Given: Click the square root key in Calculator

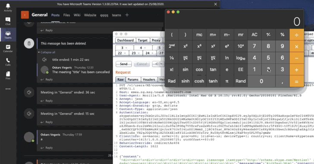Looking at the screenshot, I should point(185,58).
